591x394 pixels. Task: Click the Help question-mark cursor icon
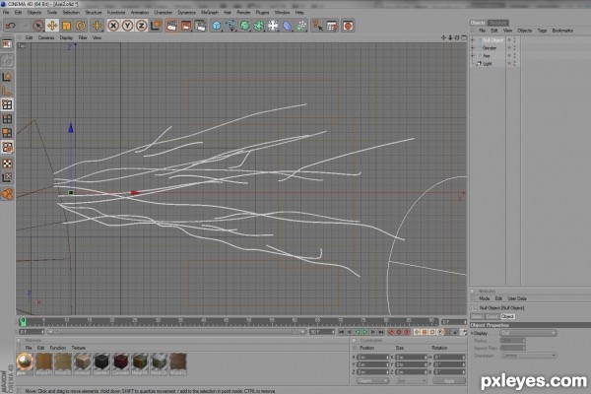click(x=317, y=26)
